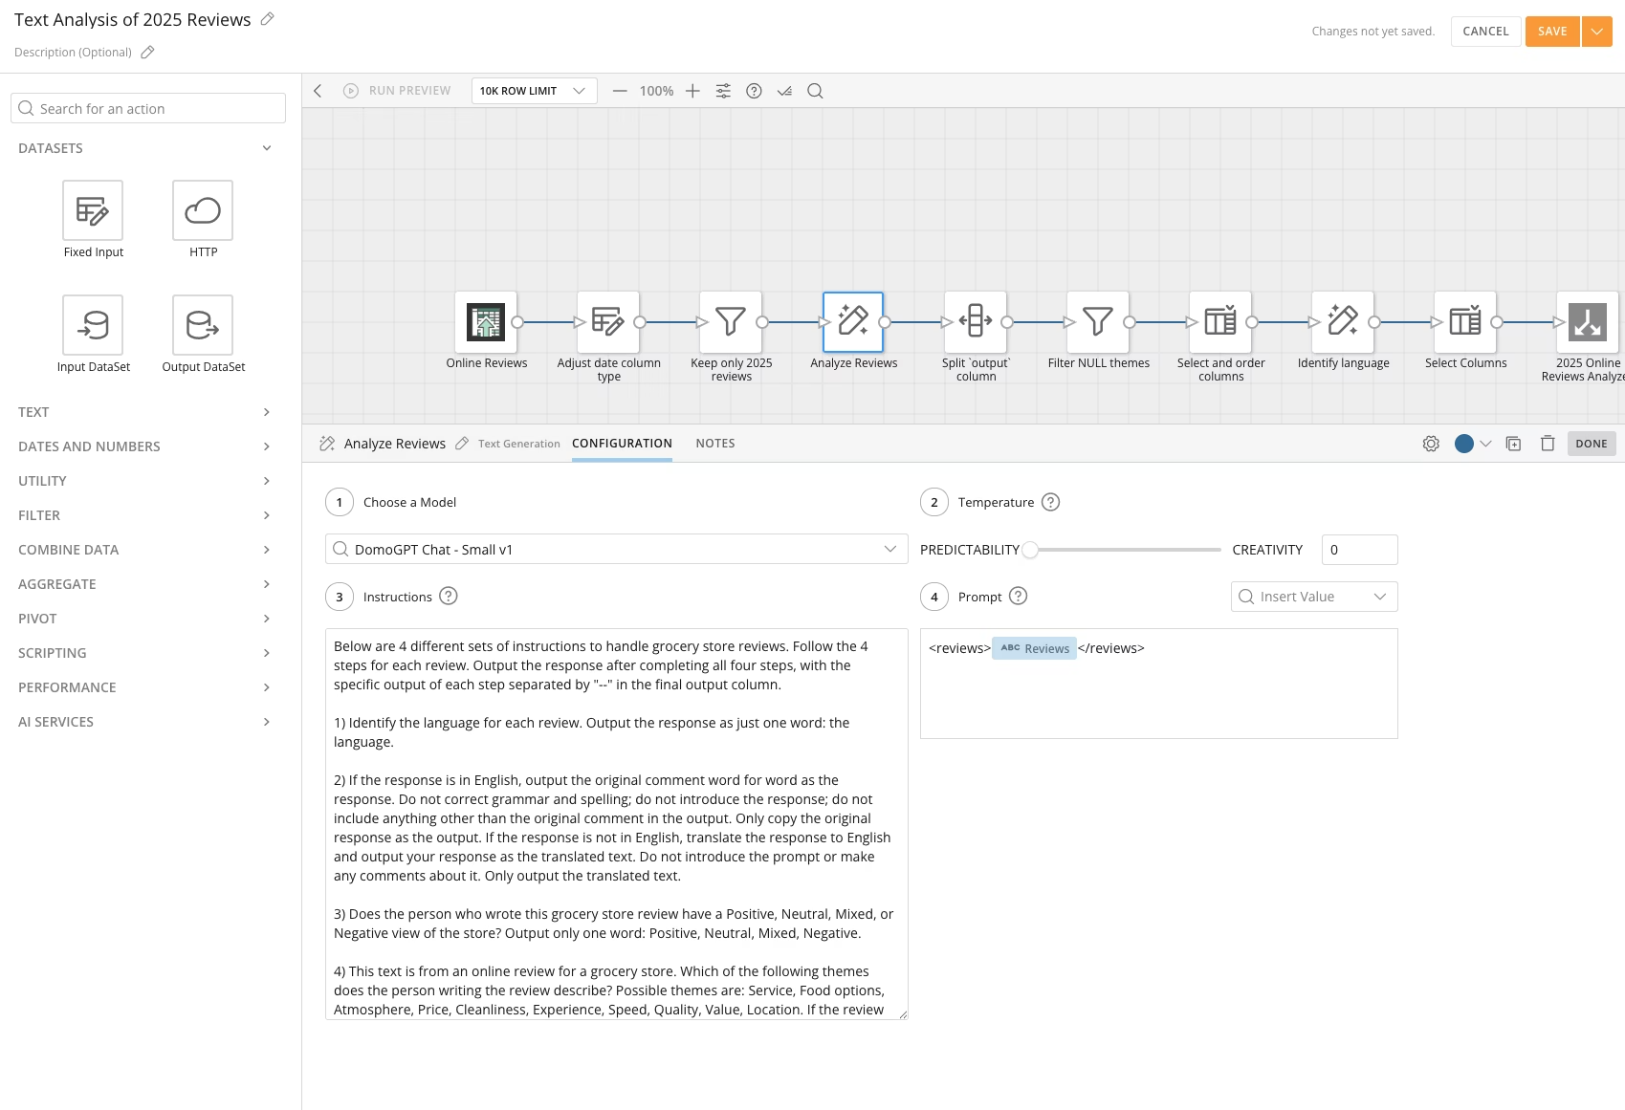
Task: Click the Select Columns node
Action: click(x=1465, y=322)
